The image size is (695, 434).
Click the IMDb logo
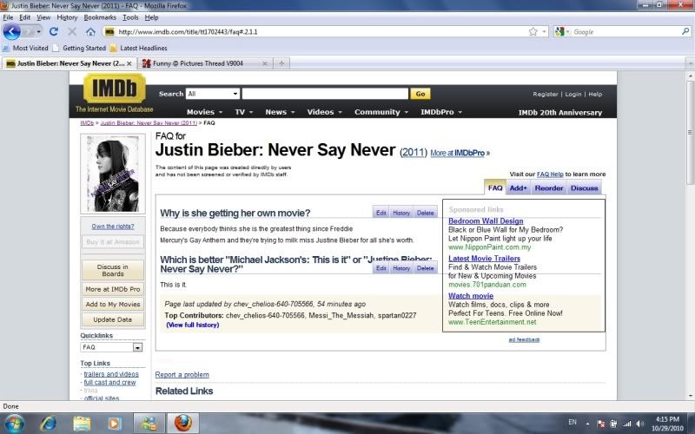tap(113, 90)
